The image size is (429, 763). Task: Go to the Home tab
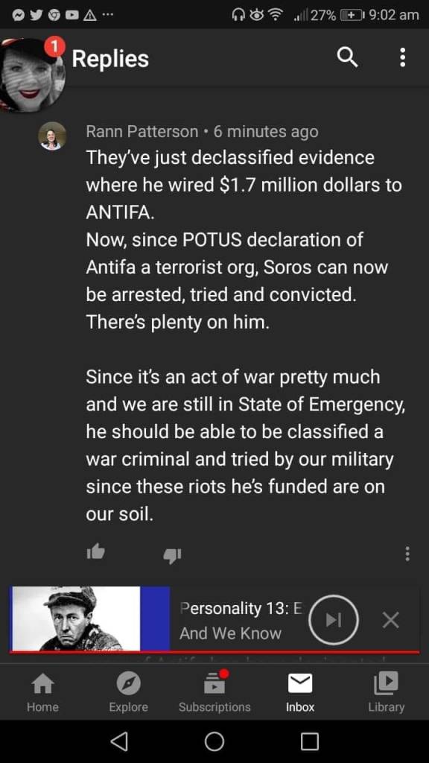tap(42, 692)
